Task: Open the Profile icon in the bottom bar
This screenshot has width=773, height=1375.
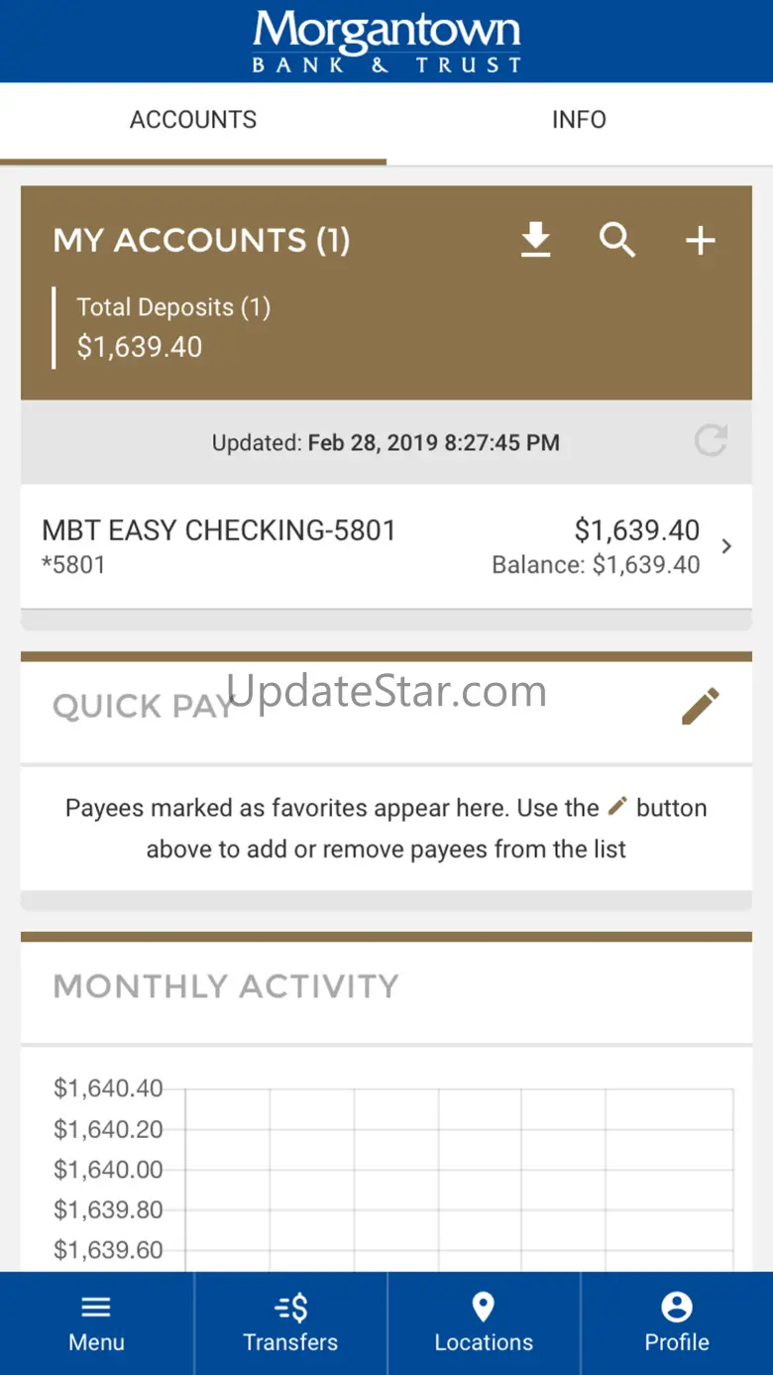Action: pos(677,1308)
